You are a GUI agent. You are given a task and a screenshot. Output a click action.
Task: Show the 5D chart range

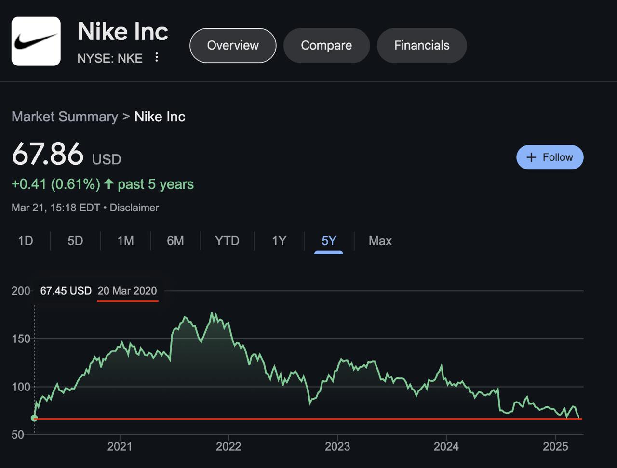(75, 241)
